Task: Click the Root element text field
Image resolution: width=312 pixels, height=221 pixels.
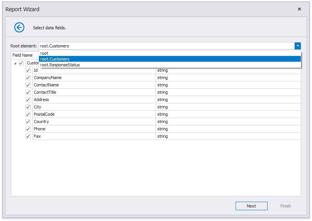Action: click(x=166, y=46)
